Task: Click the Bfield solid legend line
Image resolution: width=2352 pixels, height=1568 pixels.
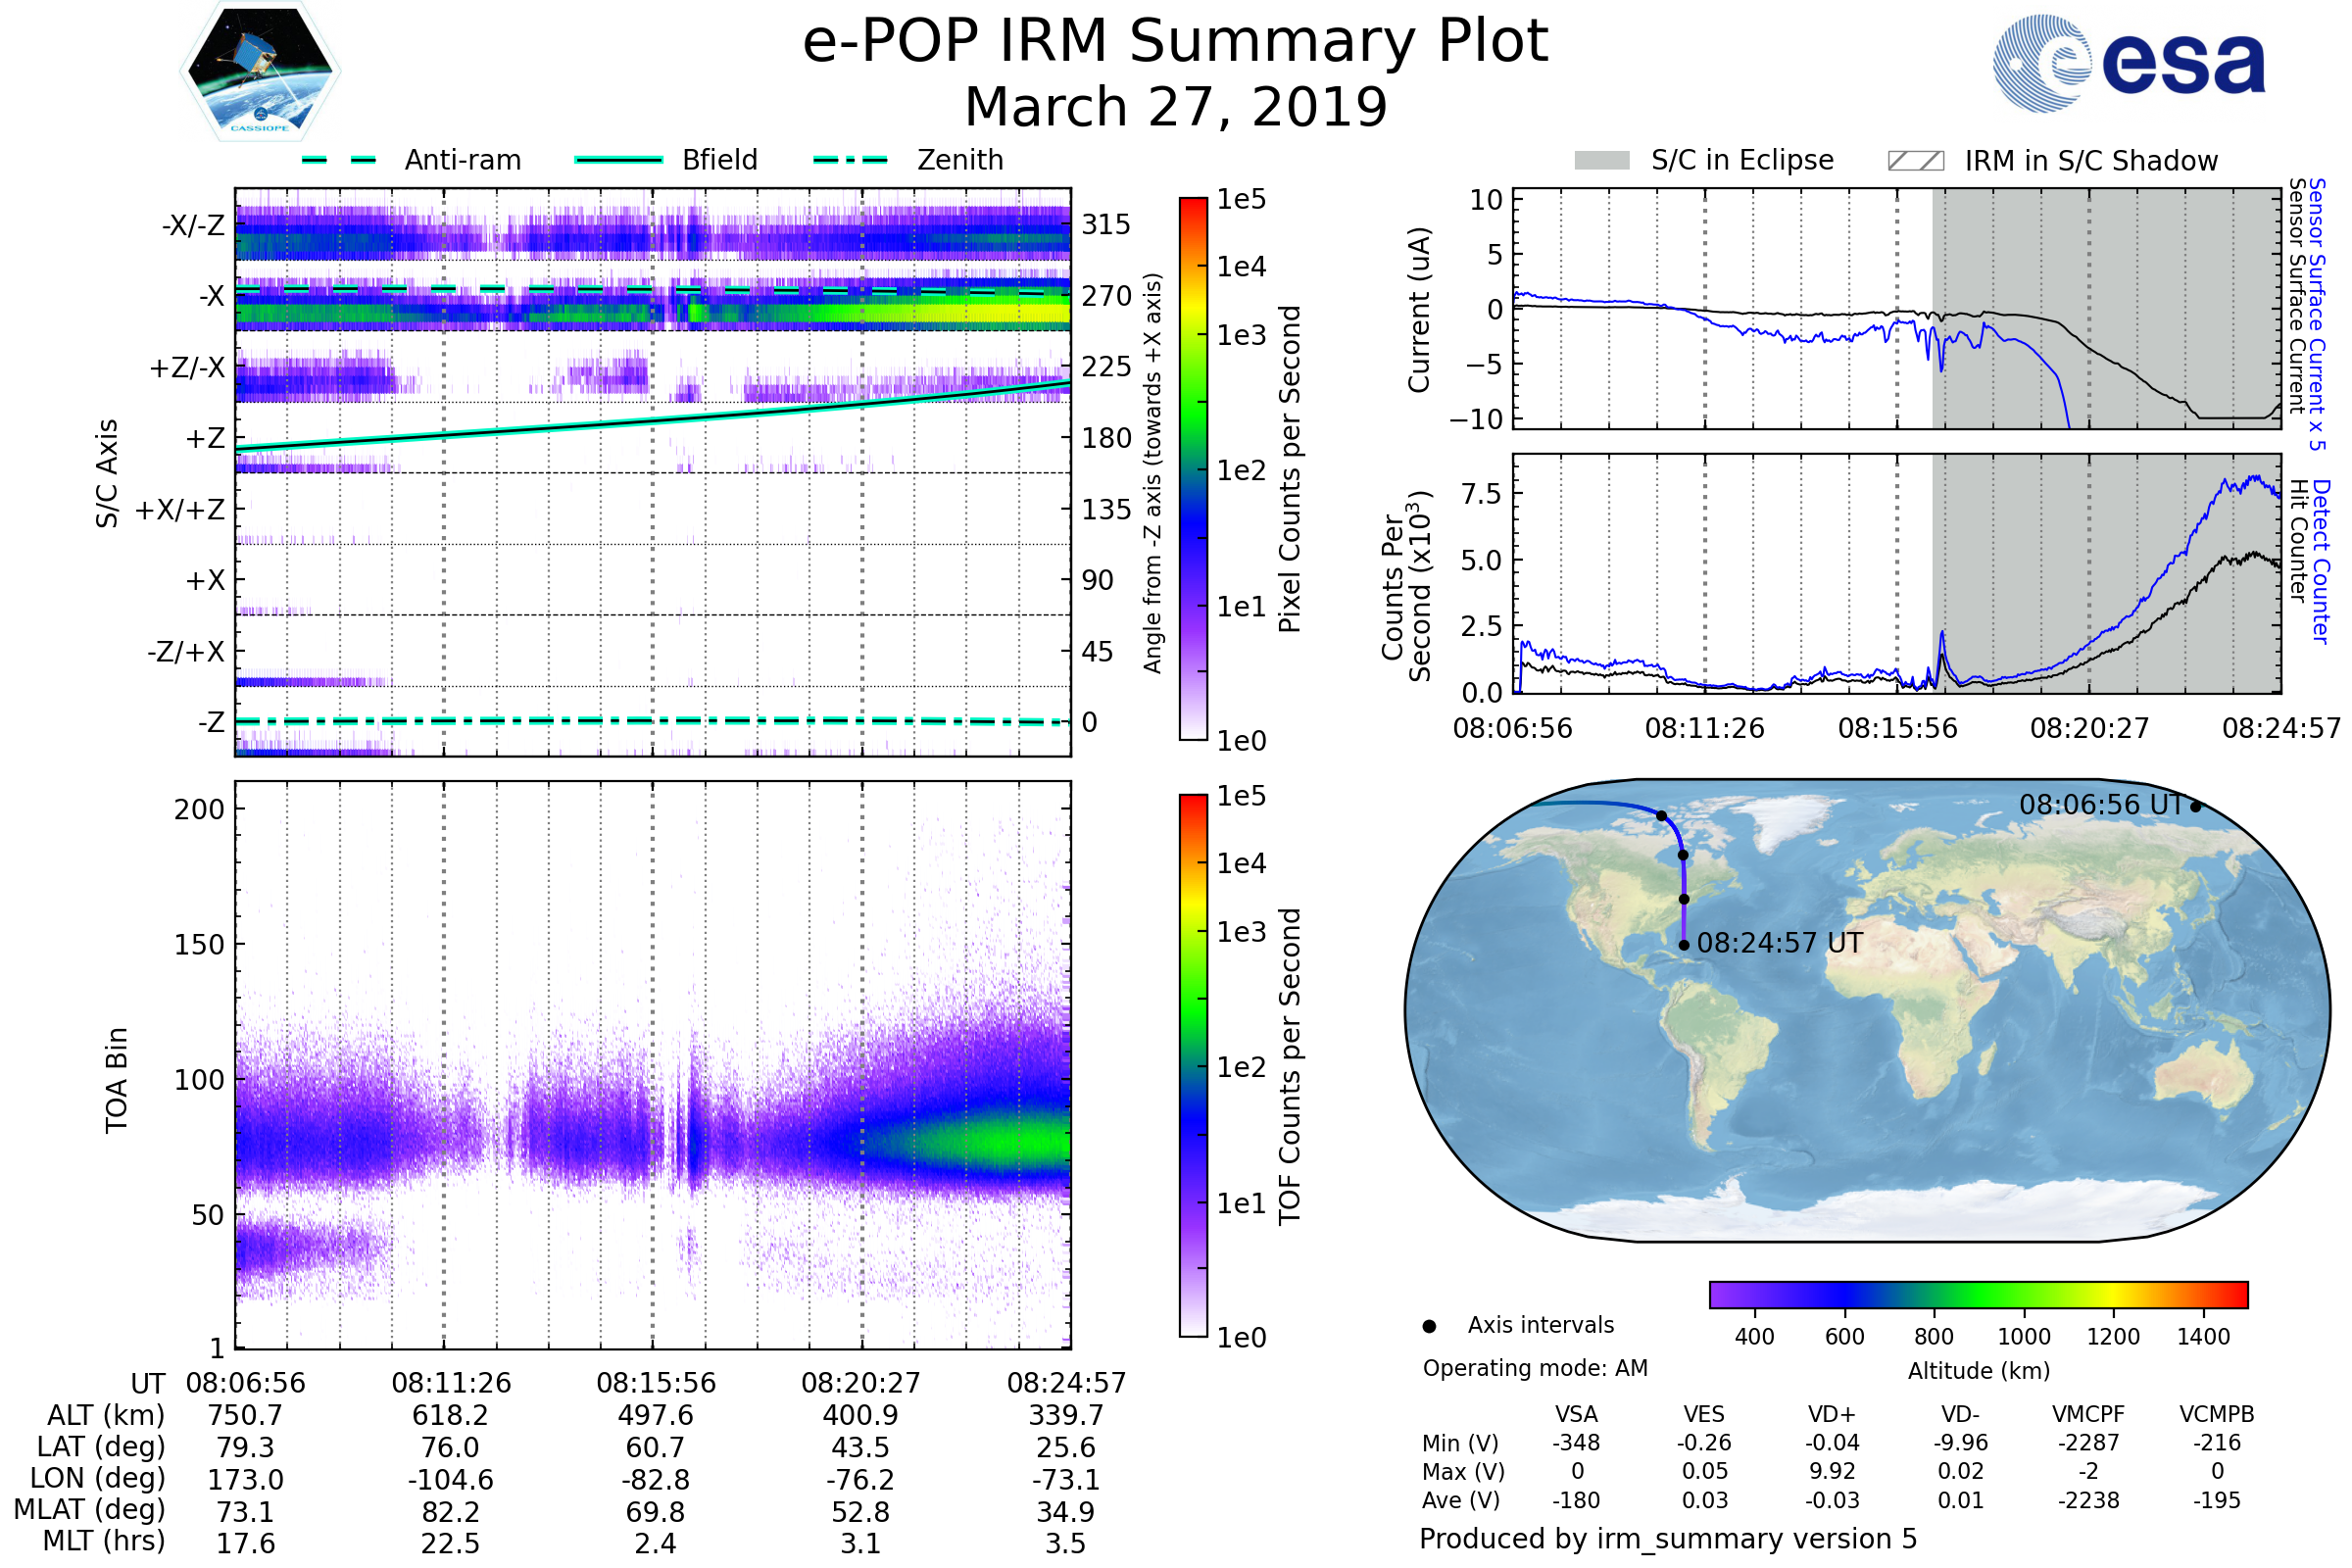Action: pos(618,160)
